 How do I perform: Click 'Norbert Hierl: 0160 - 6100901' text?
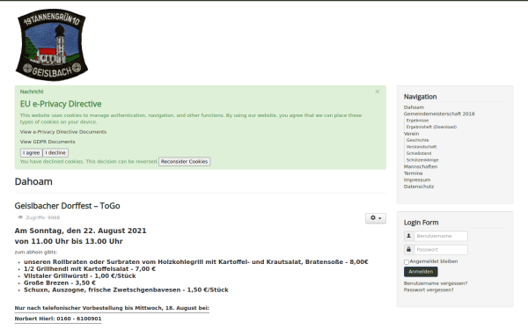[58, 319]
